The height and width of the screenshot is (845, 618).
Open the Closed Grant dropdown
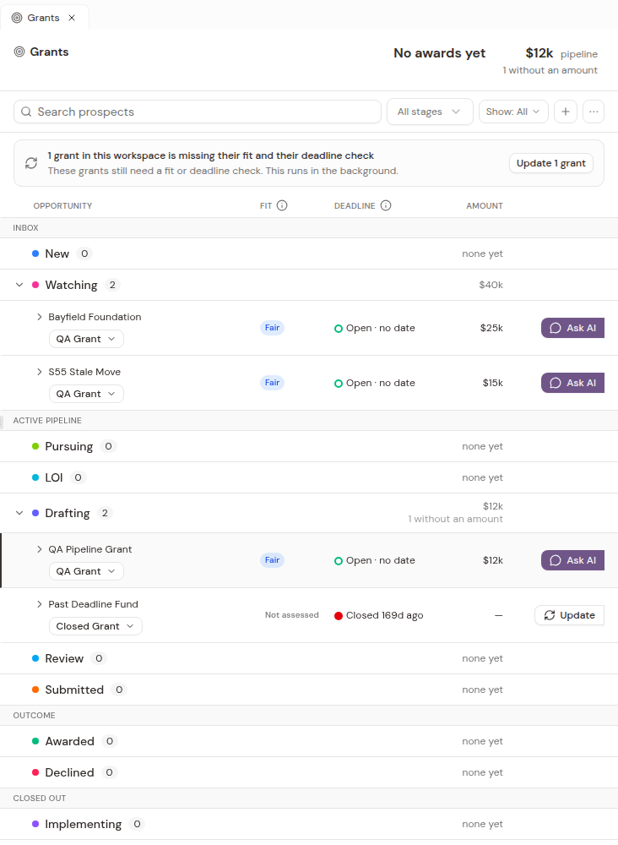(x=95, y=626)
